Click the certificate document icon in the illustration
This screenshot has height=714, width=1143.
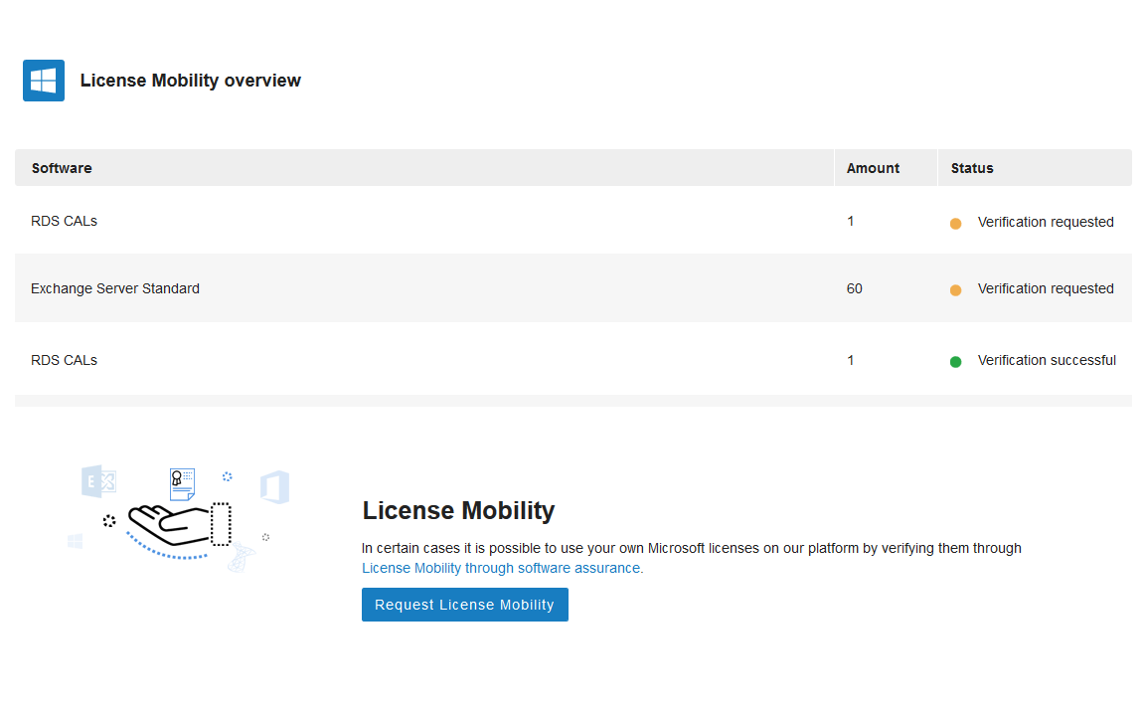[x=182, y=484]
